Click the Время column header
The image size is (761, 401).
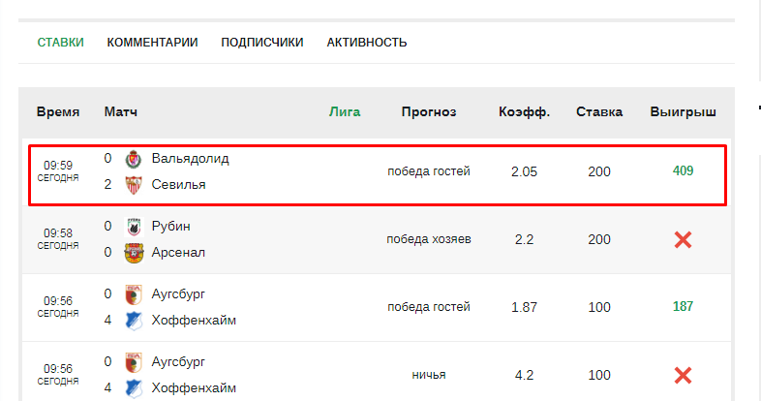(58, 112)
